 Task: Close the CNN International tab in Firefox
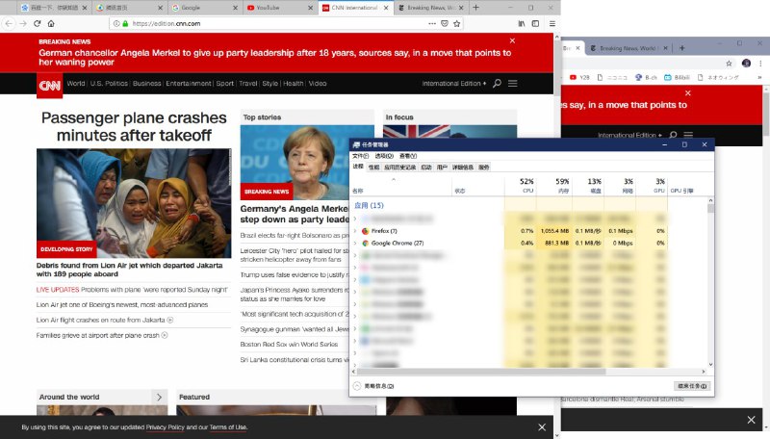pyautogui.click(x=386, y=8)
